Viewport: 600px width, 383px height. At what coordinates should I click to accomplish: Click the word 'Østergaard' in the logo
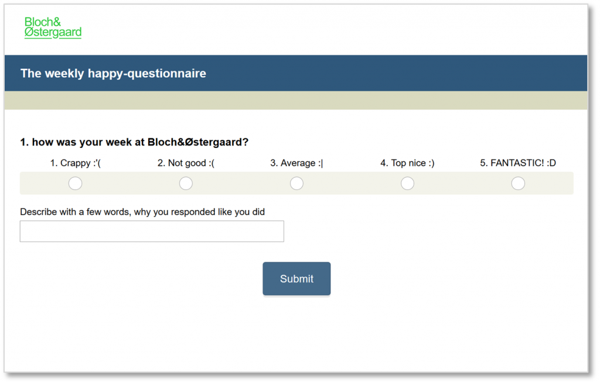click(x=53, y=33)
